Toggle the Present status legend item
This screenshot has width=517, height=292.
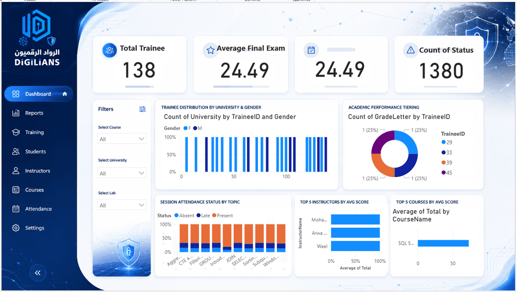click(x=223, y=216)
